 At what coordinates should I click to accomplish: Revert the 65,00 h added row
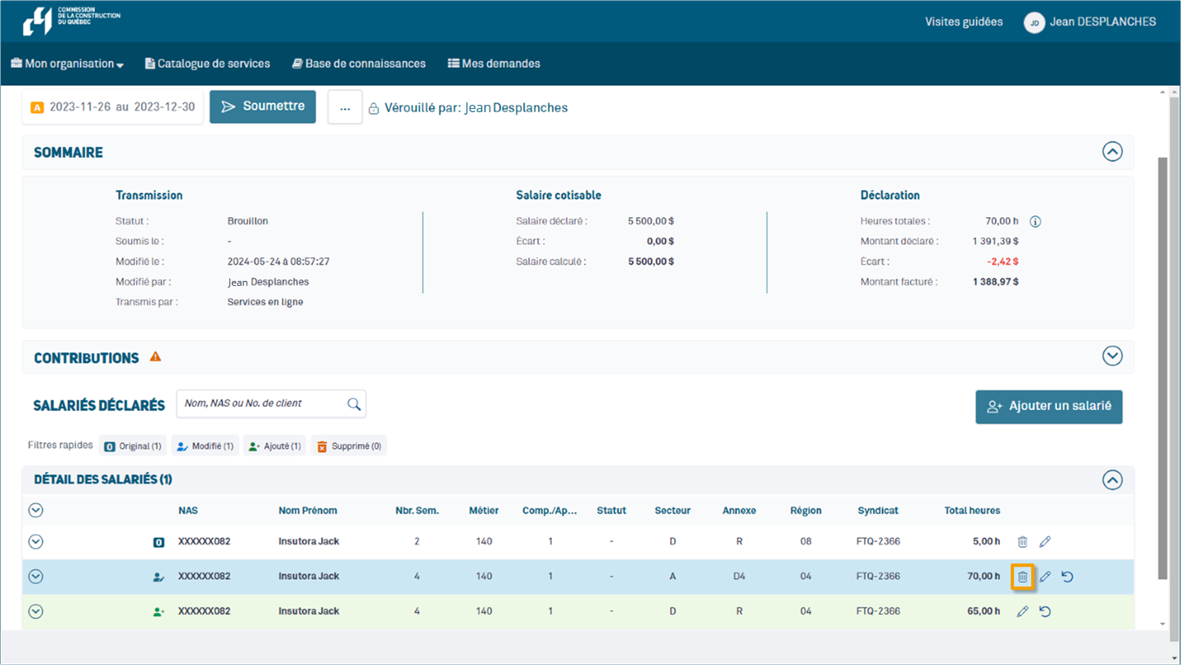point(1045,611)
